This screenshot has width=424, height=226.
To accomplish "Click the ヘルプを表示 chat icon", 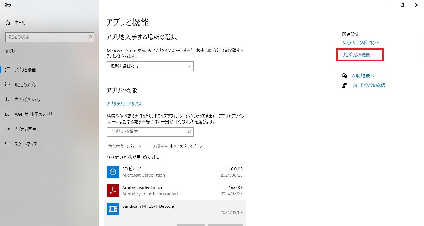I will (345, 76).
